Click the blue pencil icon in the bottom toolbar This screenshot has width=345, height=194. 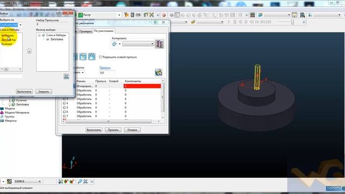[80, 182]
